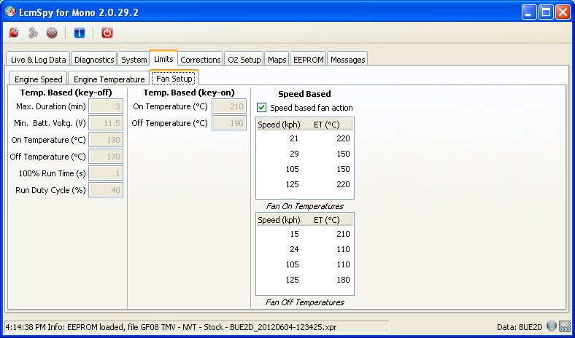
Task: Click the greyed-out disconnect plug icon
Action: 32,33
